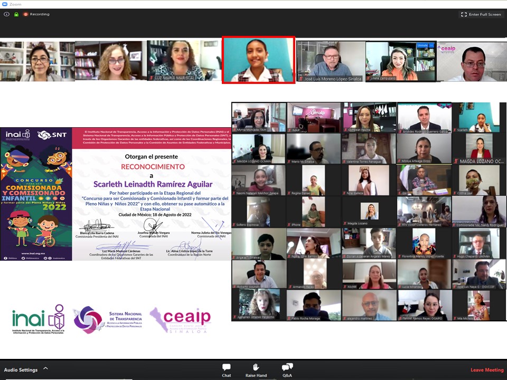Select Cinthia Leal's video tile
The width and height of the screenshot is (507, 380).
pyautogui.click(x=479, y=180)
